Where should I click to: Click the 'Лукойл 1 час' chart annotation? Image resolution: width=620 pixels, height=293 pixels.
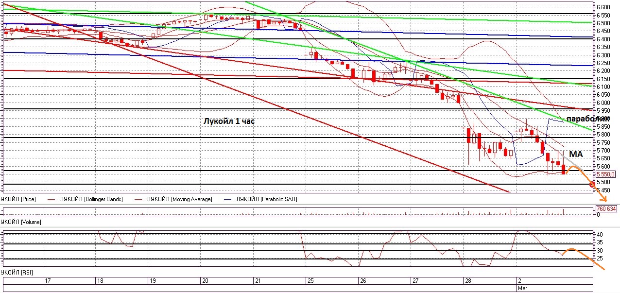[x=229, y=122]
